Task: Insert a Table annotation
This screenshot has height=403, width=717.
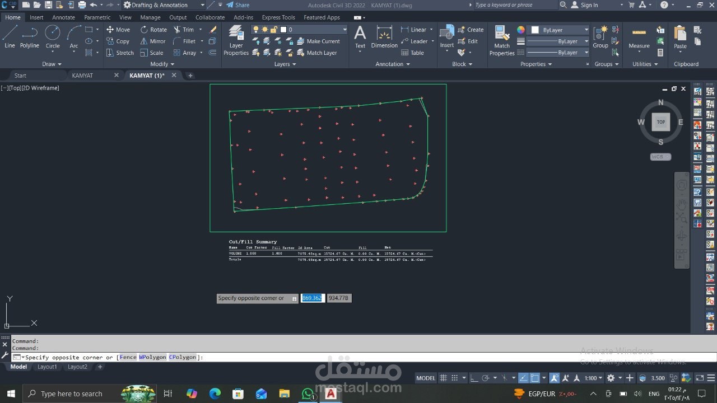Action: pyautogui.click(x=413, y=53)
